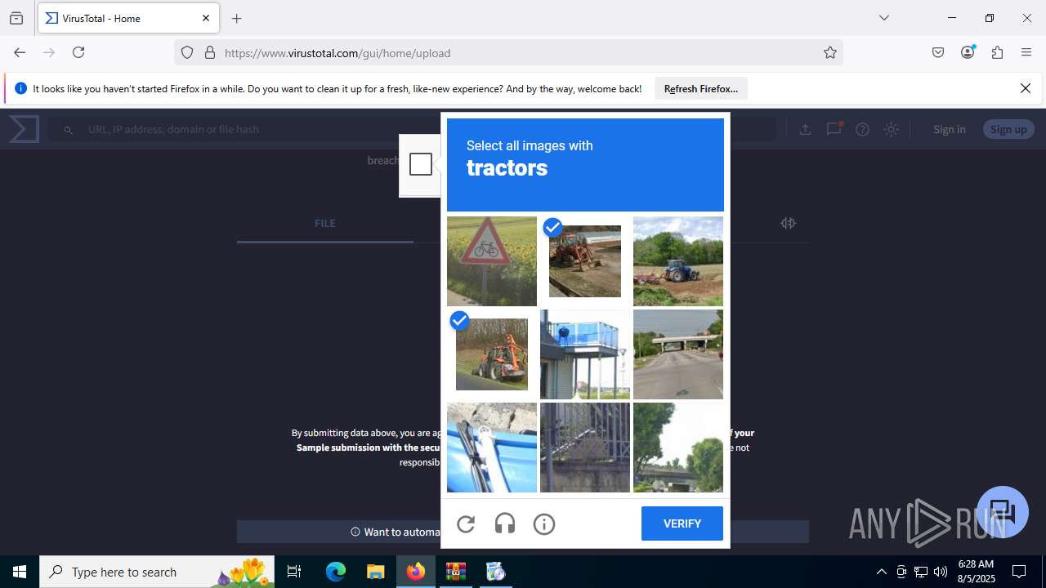Image resolution: width=1046 pixels, height=588 pixels.
Task: Open Task View on taskbar
Action: click(294, 572)
